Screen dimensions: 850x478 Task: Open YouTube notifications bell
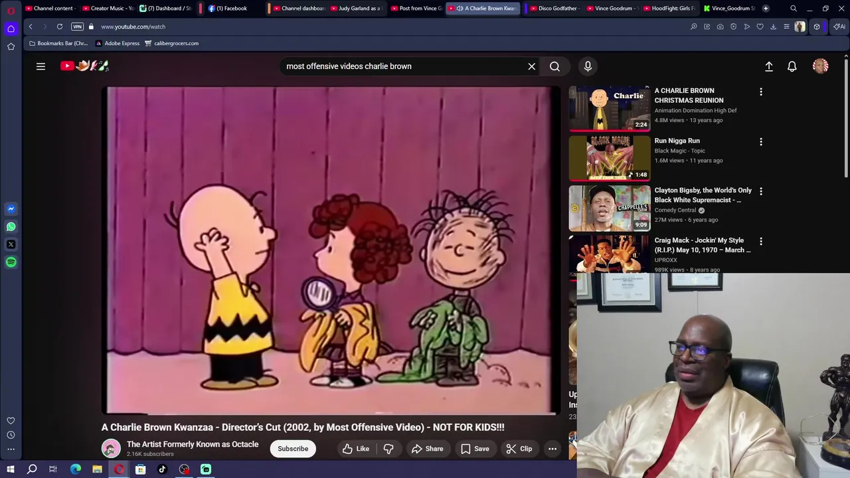(x=792, y=66)
